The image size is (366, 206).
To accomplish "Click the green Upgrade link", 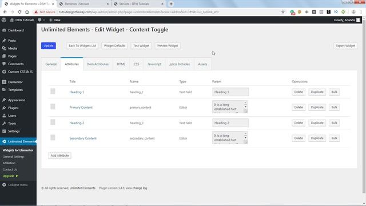I will pyautogui.click(x=10, y=176).
